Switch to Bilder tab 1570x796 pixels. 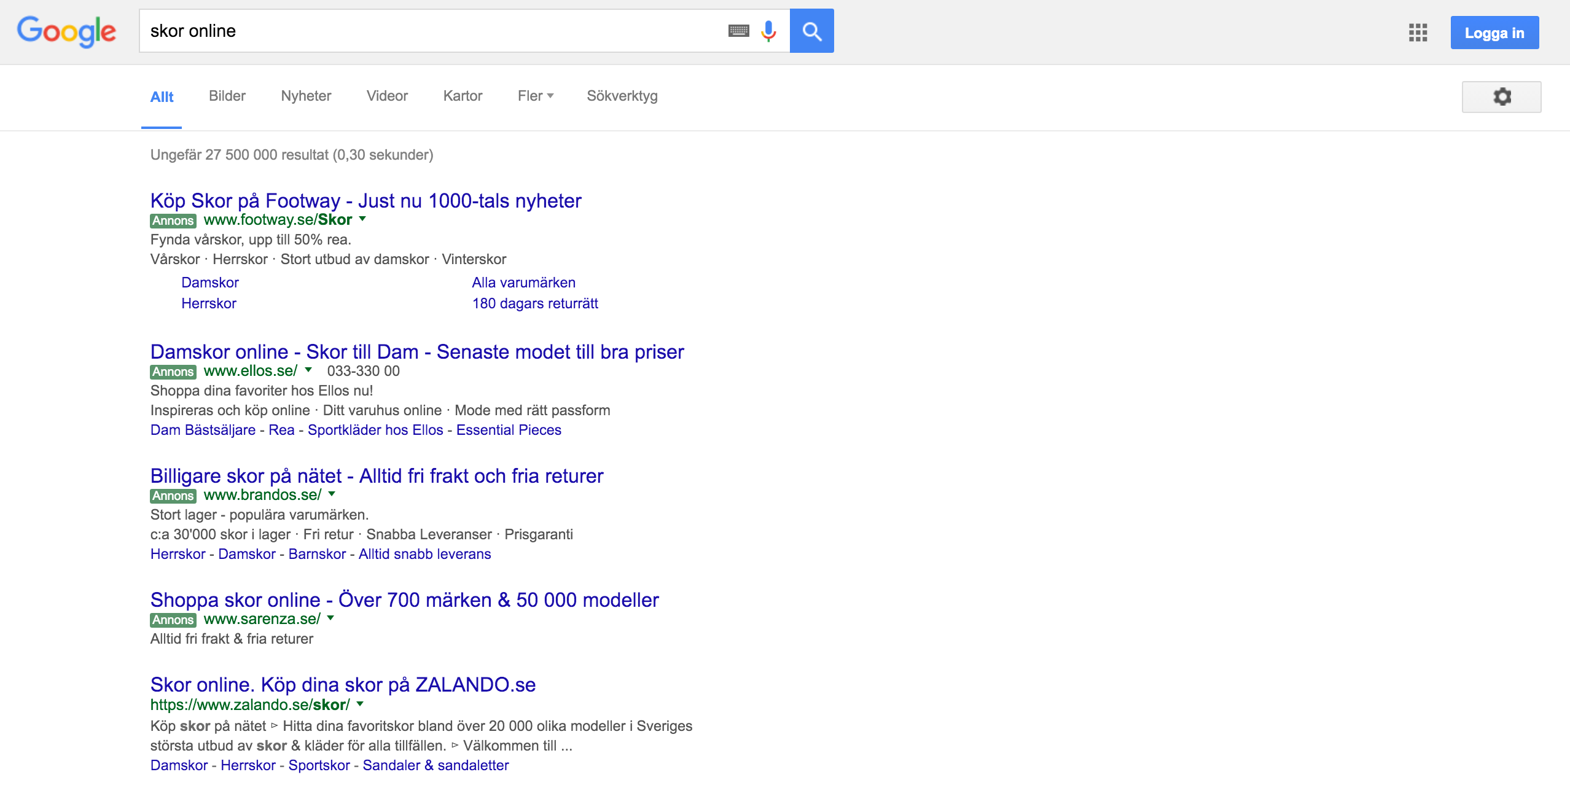[227, 96]
